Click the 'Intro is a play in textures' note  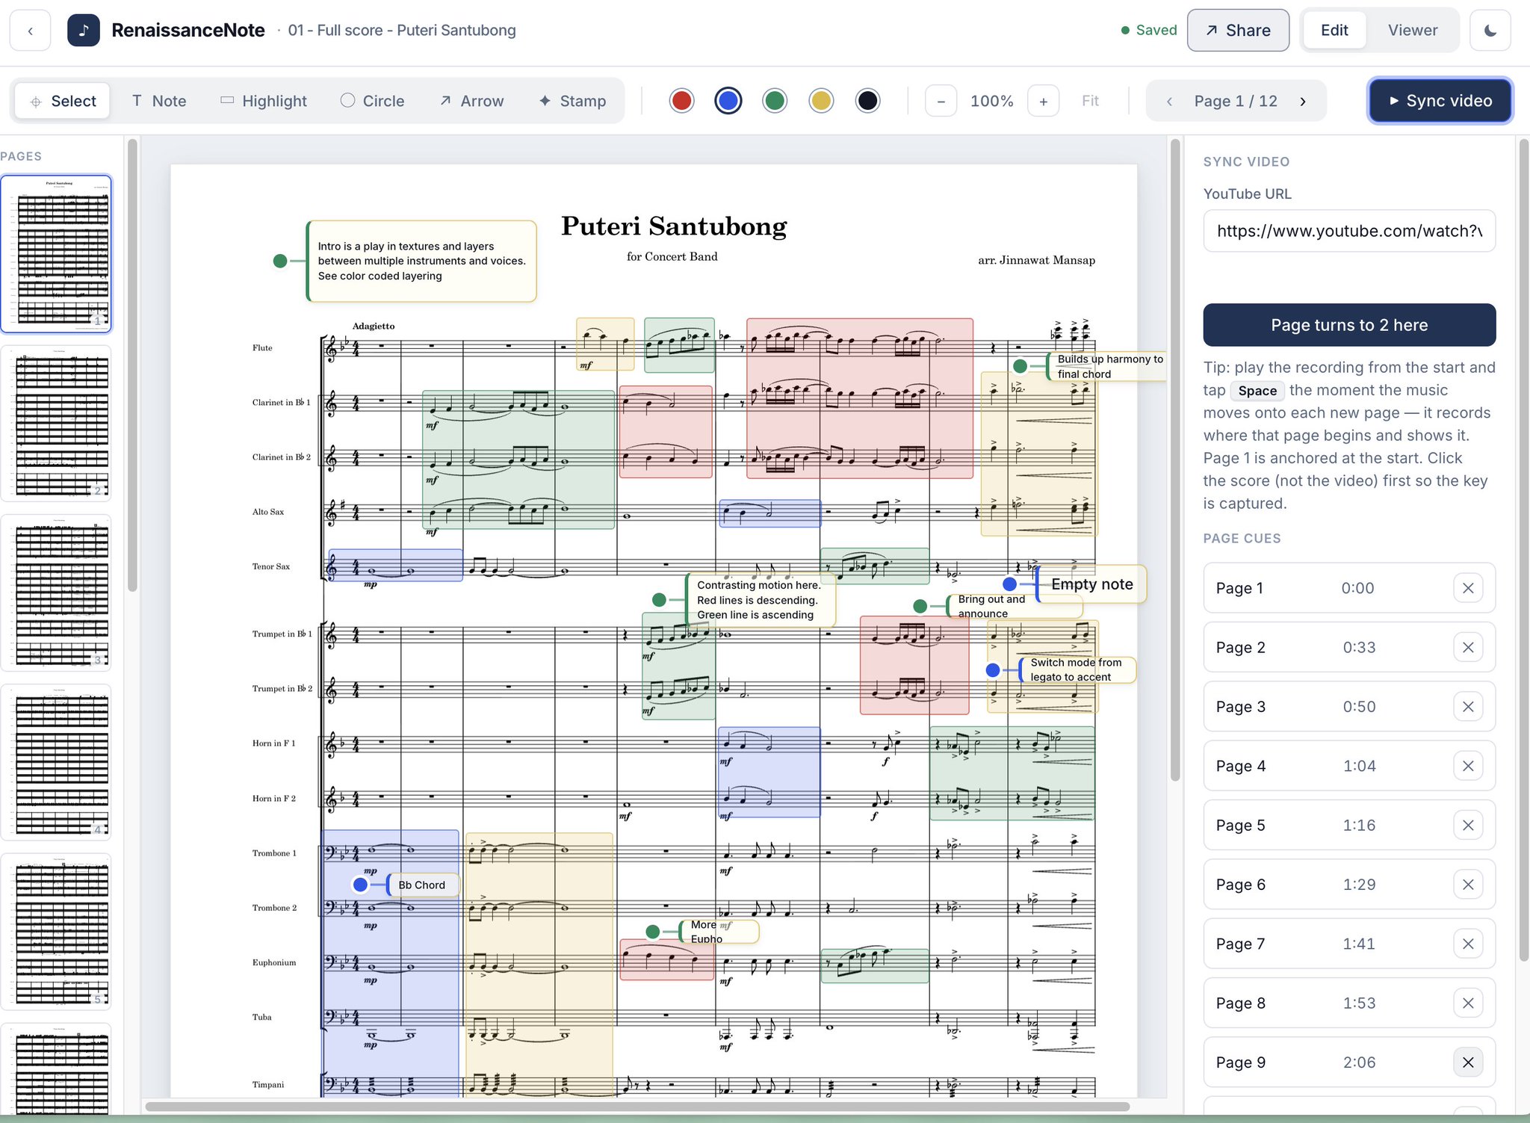422,261
